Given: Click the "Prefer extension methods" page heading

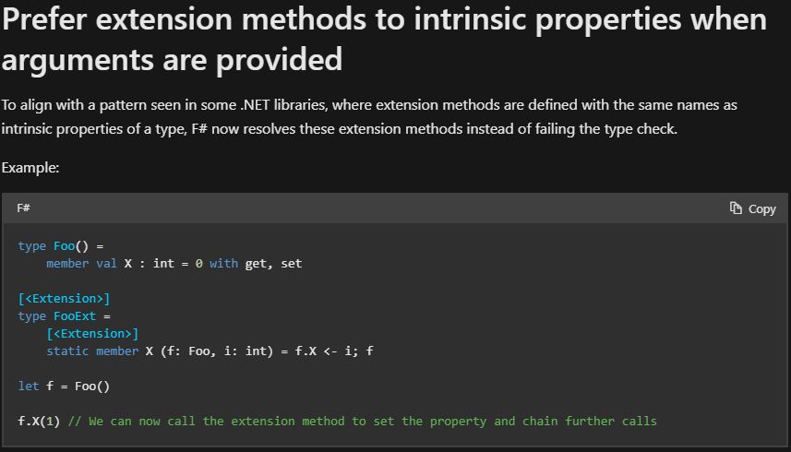Looking at the screenshot, I should tap(384, 40).
